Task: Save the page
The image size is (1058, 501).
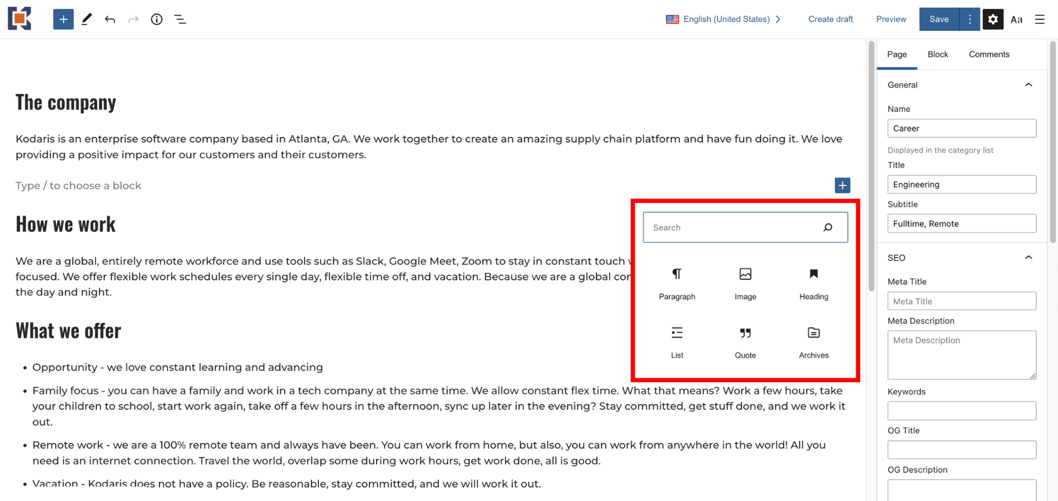Action: 939,19
